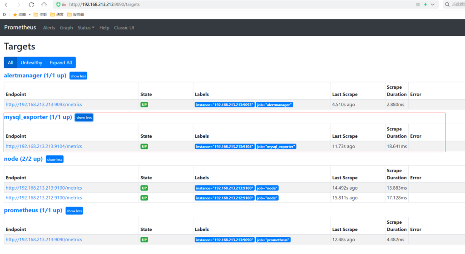Open the mysql_exporter 9104 metrics endpoint link
The width and height of the screenshot is (465, 254).
point(44,146)
